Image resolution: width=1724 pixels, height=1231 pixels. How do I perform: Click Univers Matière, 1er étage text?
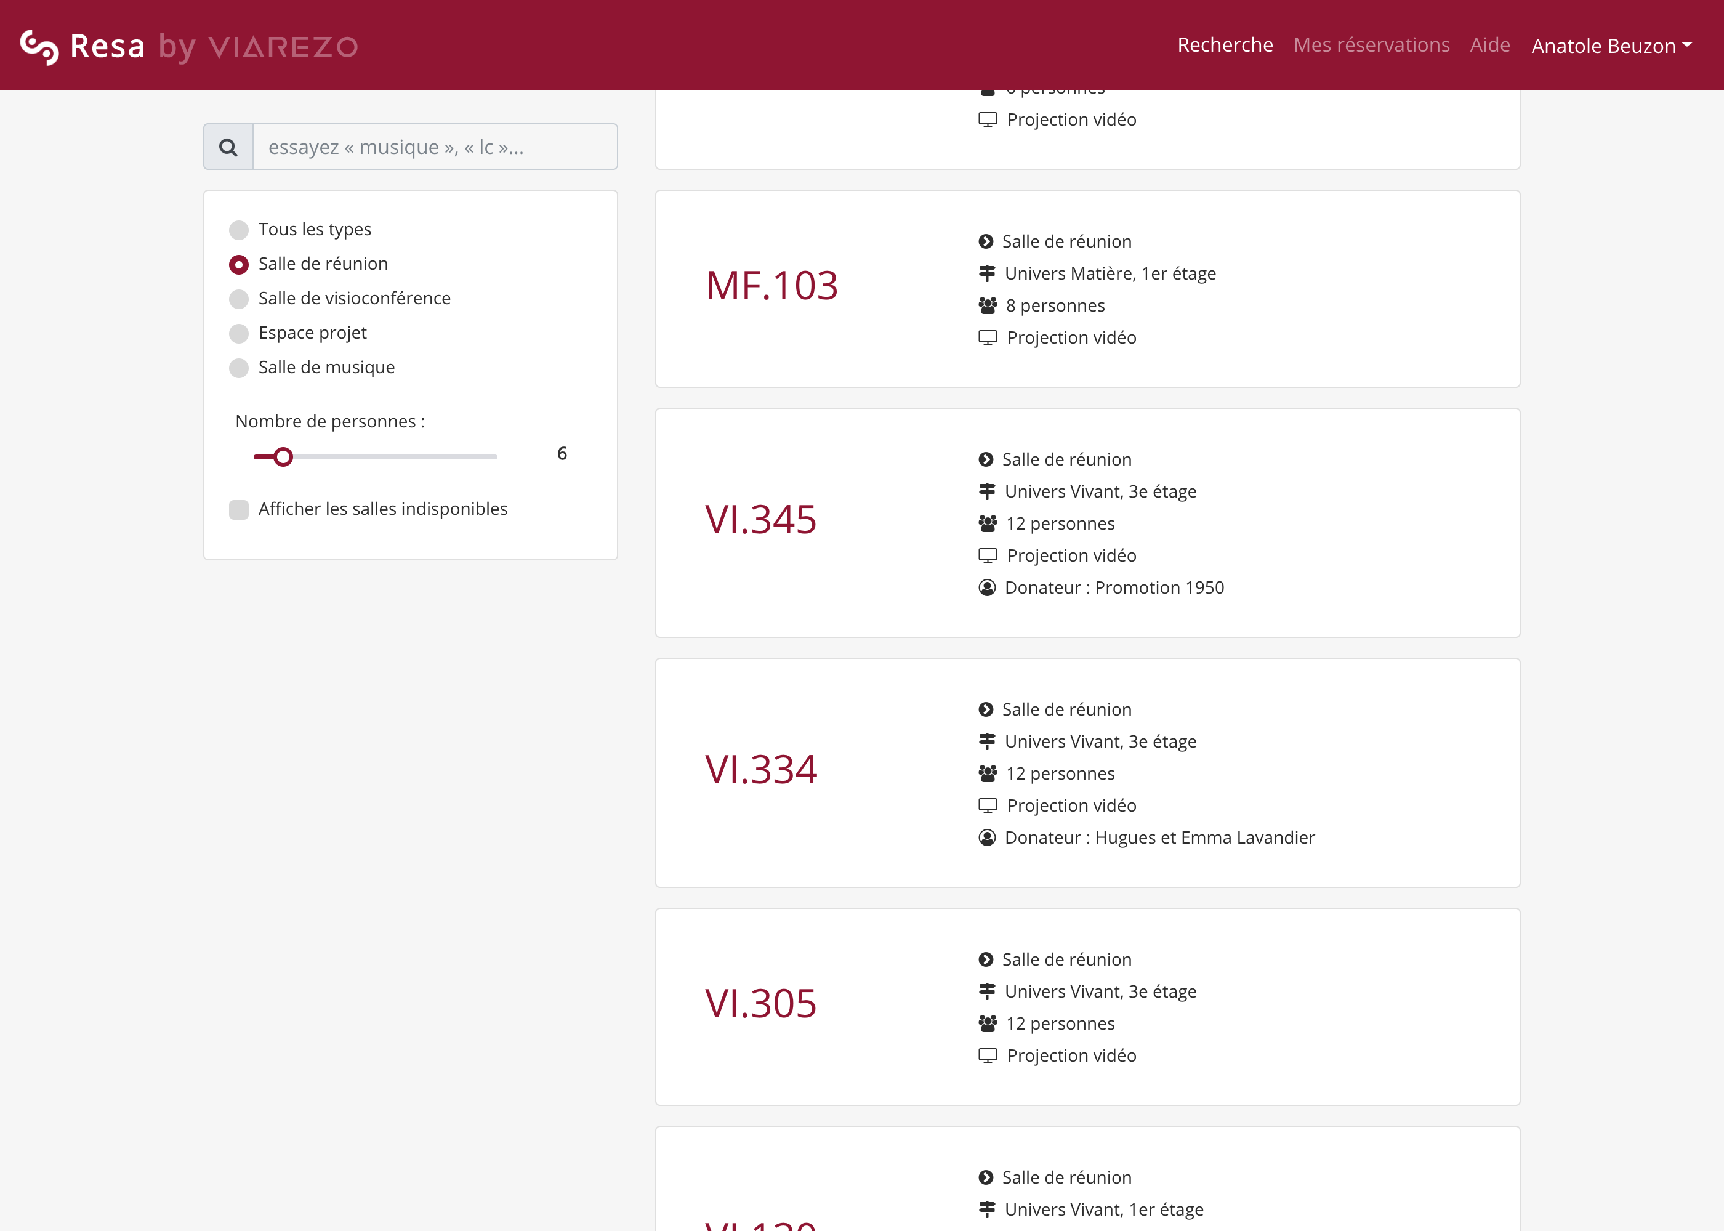click(1110, 273)
